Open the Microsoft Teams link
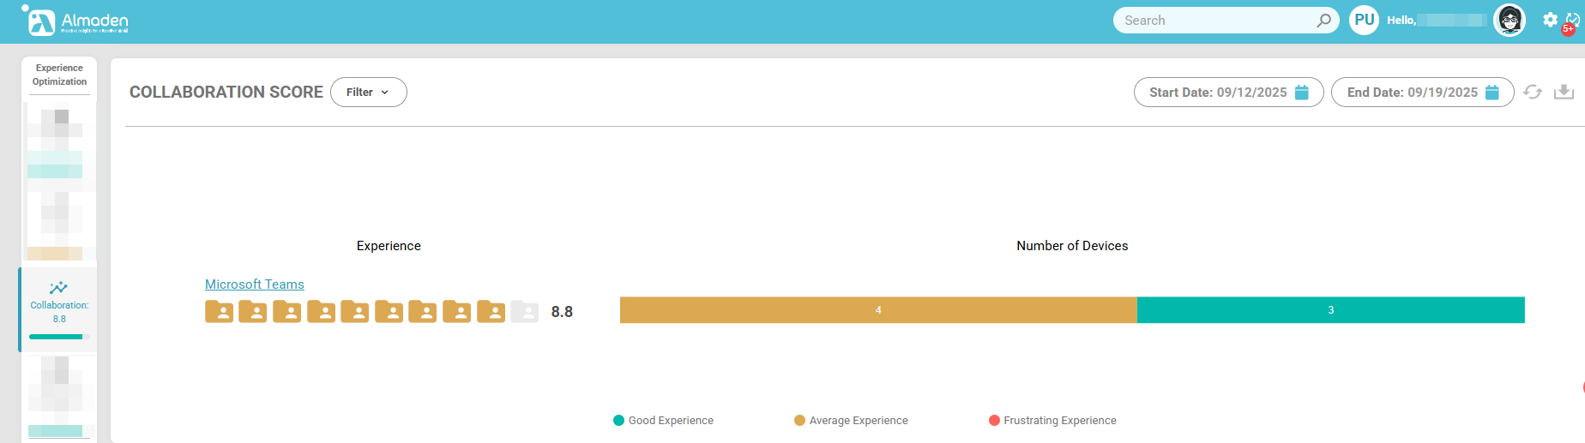1585x443 pixels. pyautogui.click(x=254, y=284)
